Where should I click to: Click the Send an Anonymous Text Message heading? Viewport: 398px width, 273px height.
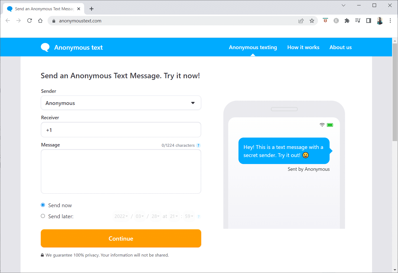120,76
